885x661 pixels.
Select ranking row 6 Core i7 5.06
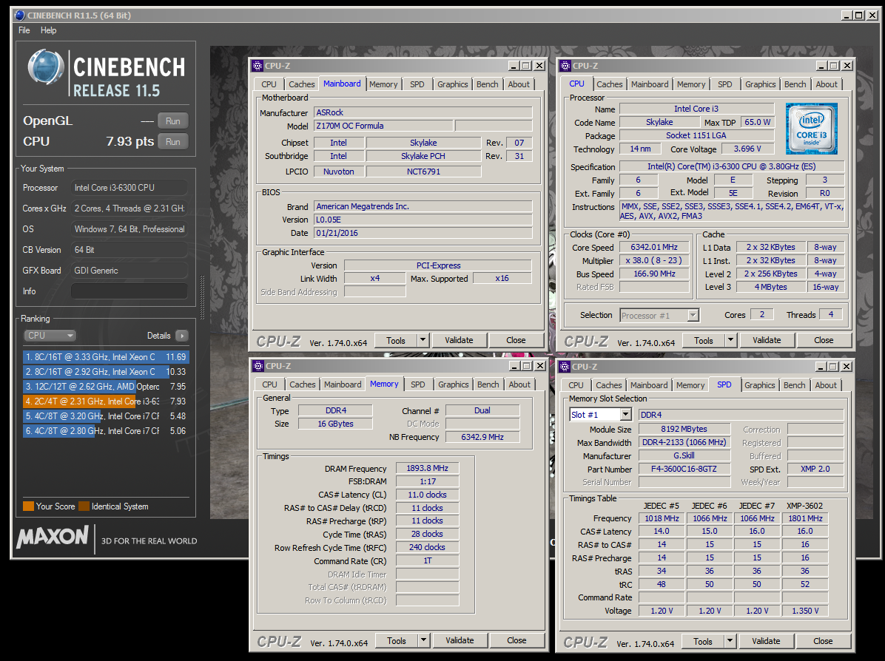106,430
